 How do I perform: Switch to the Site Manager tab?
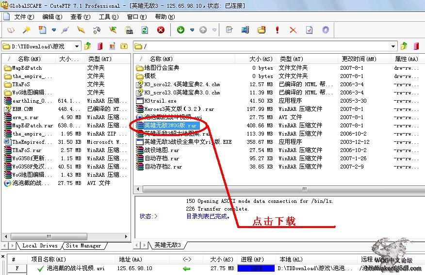[83, 245]
